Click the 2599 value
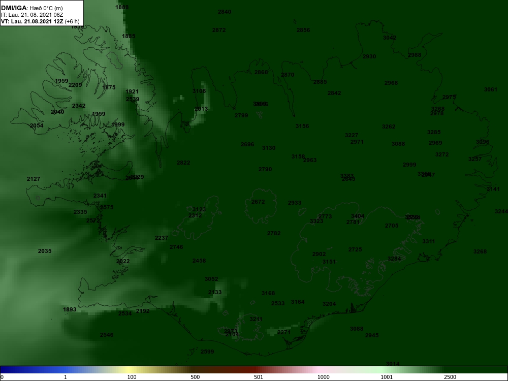Viewport: 508px width, 381px height. (207, 352)
